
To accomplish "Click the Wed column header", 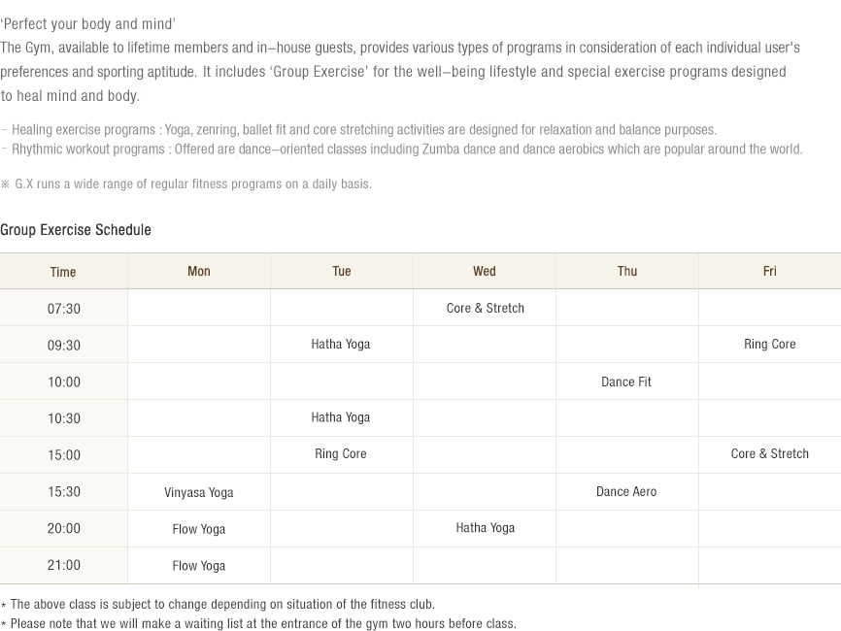I will pos(485,271).
